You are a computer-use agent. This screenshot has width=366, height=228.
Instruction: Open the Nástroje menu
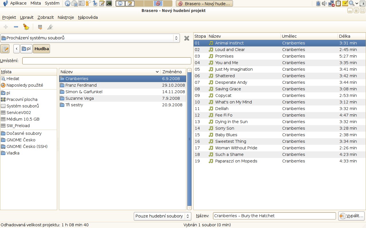tap(66, 17)
